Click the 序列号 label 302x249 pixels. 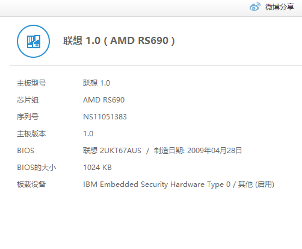(28, 117)
